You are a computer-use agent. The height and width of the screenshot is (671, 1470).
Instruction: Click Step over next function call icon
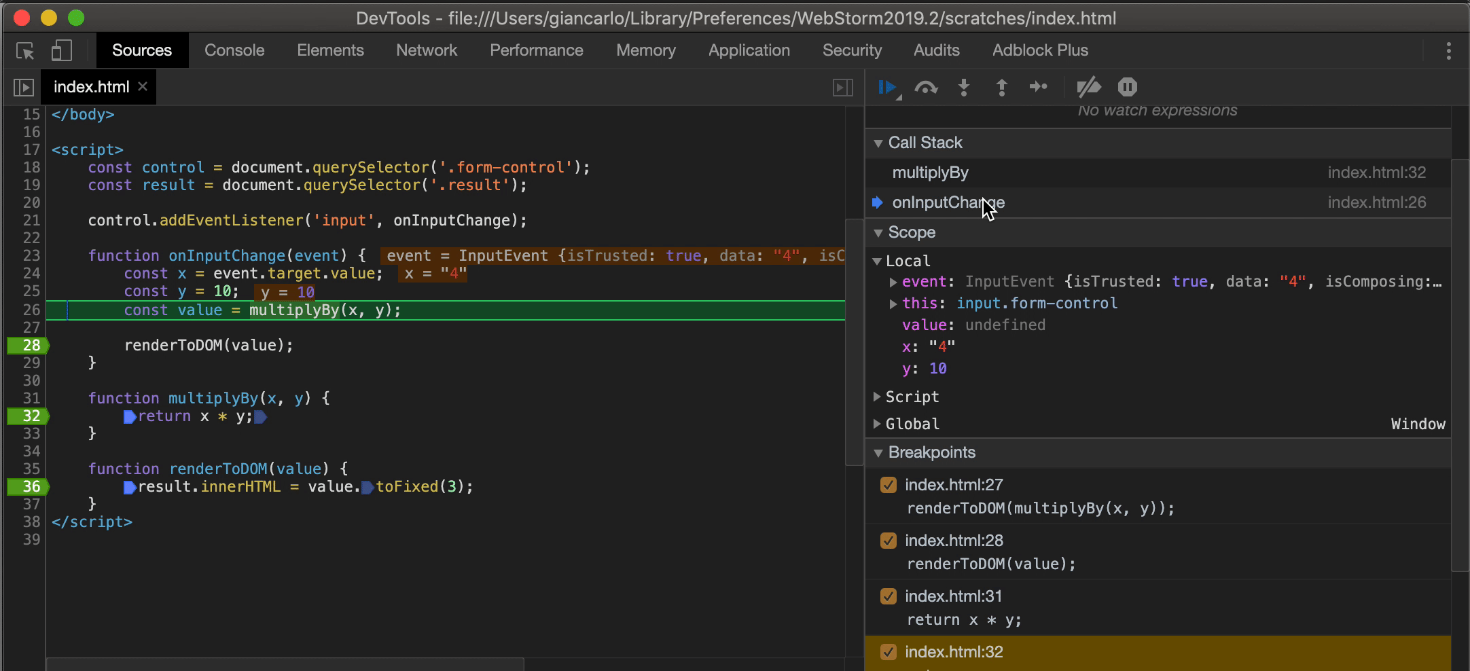pyautogui.click(x=926, y=87)
